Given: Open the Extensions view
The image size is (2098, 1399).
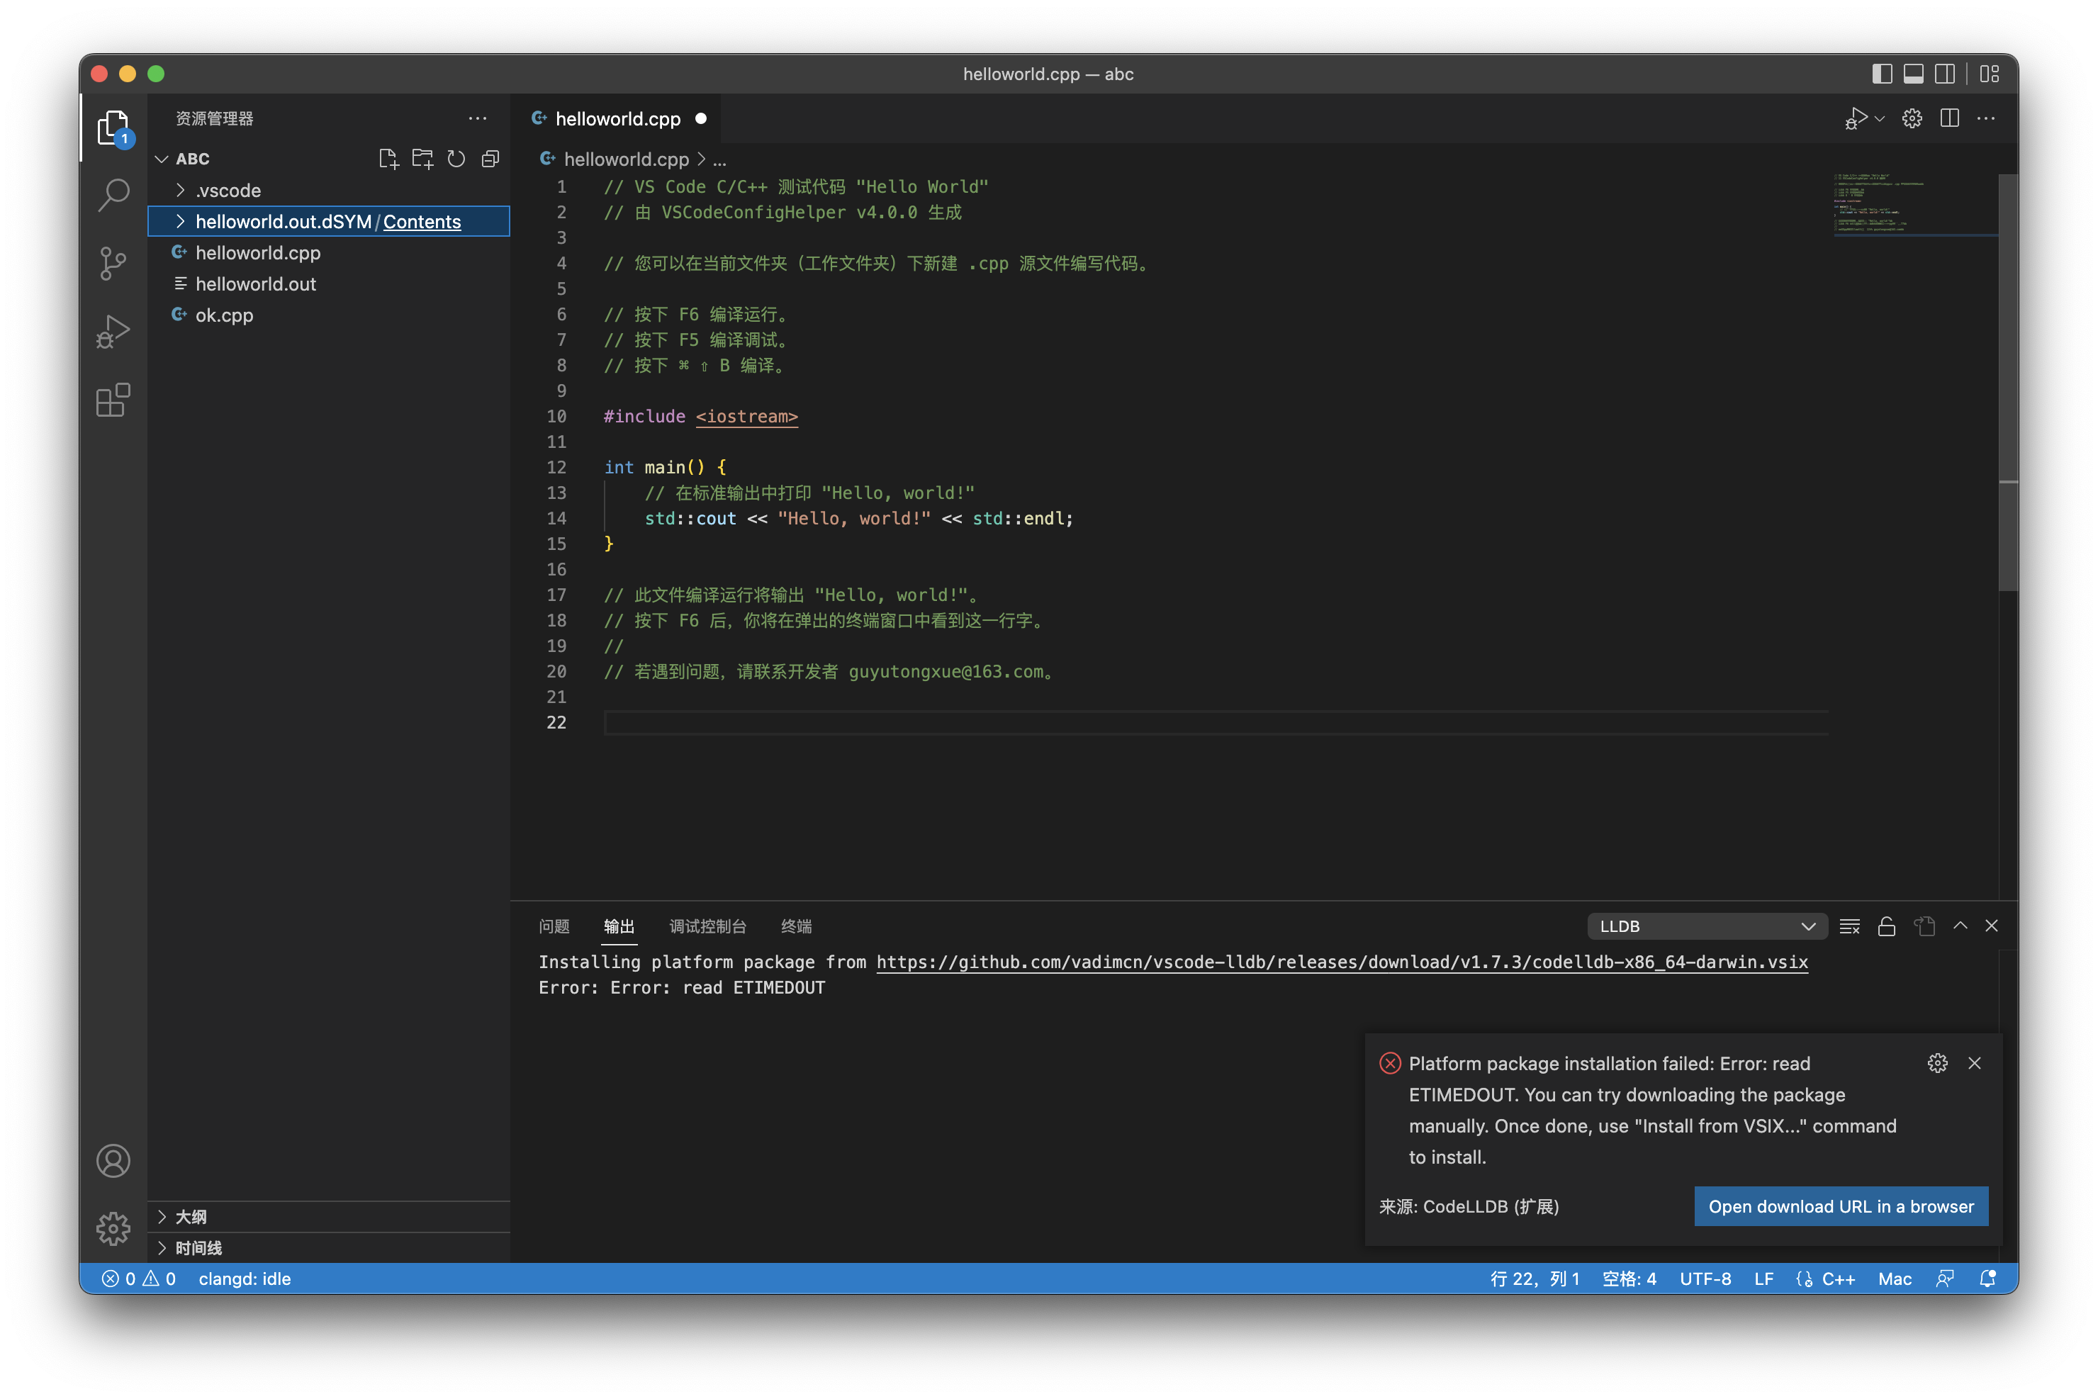Looking at the screenshot, I should click(113, 400).
